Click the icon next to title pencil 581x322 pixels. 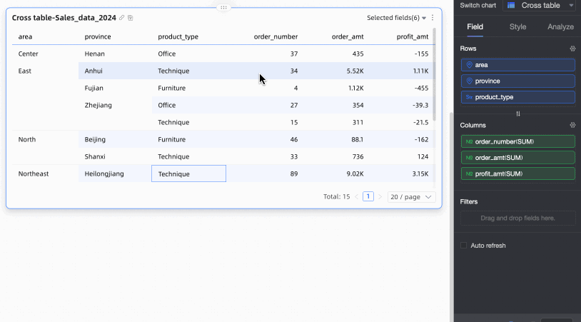[131, 18]
